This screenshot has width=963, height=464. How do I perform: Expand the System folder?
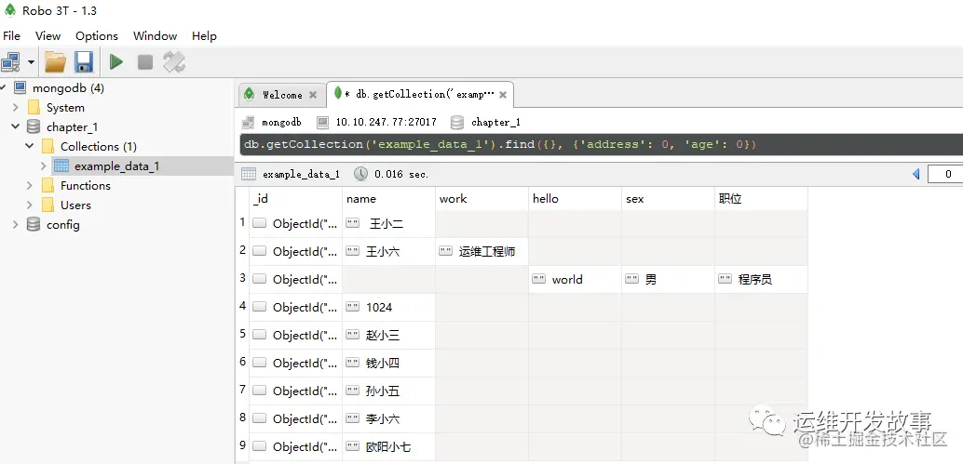(x=16, y=108)
